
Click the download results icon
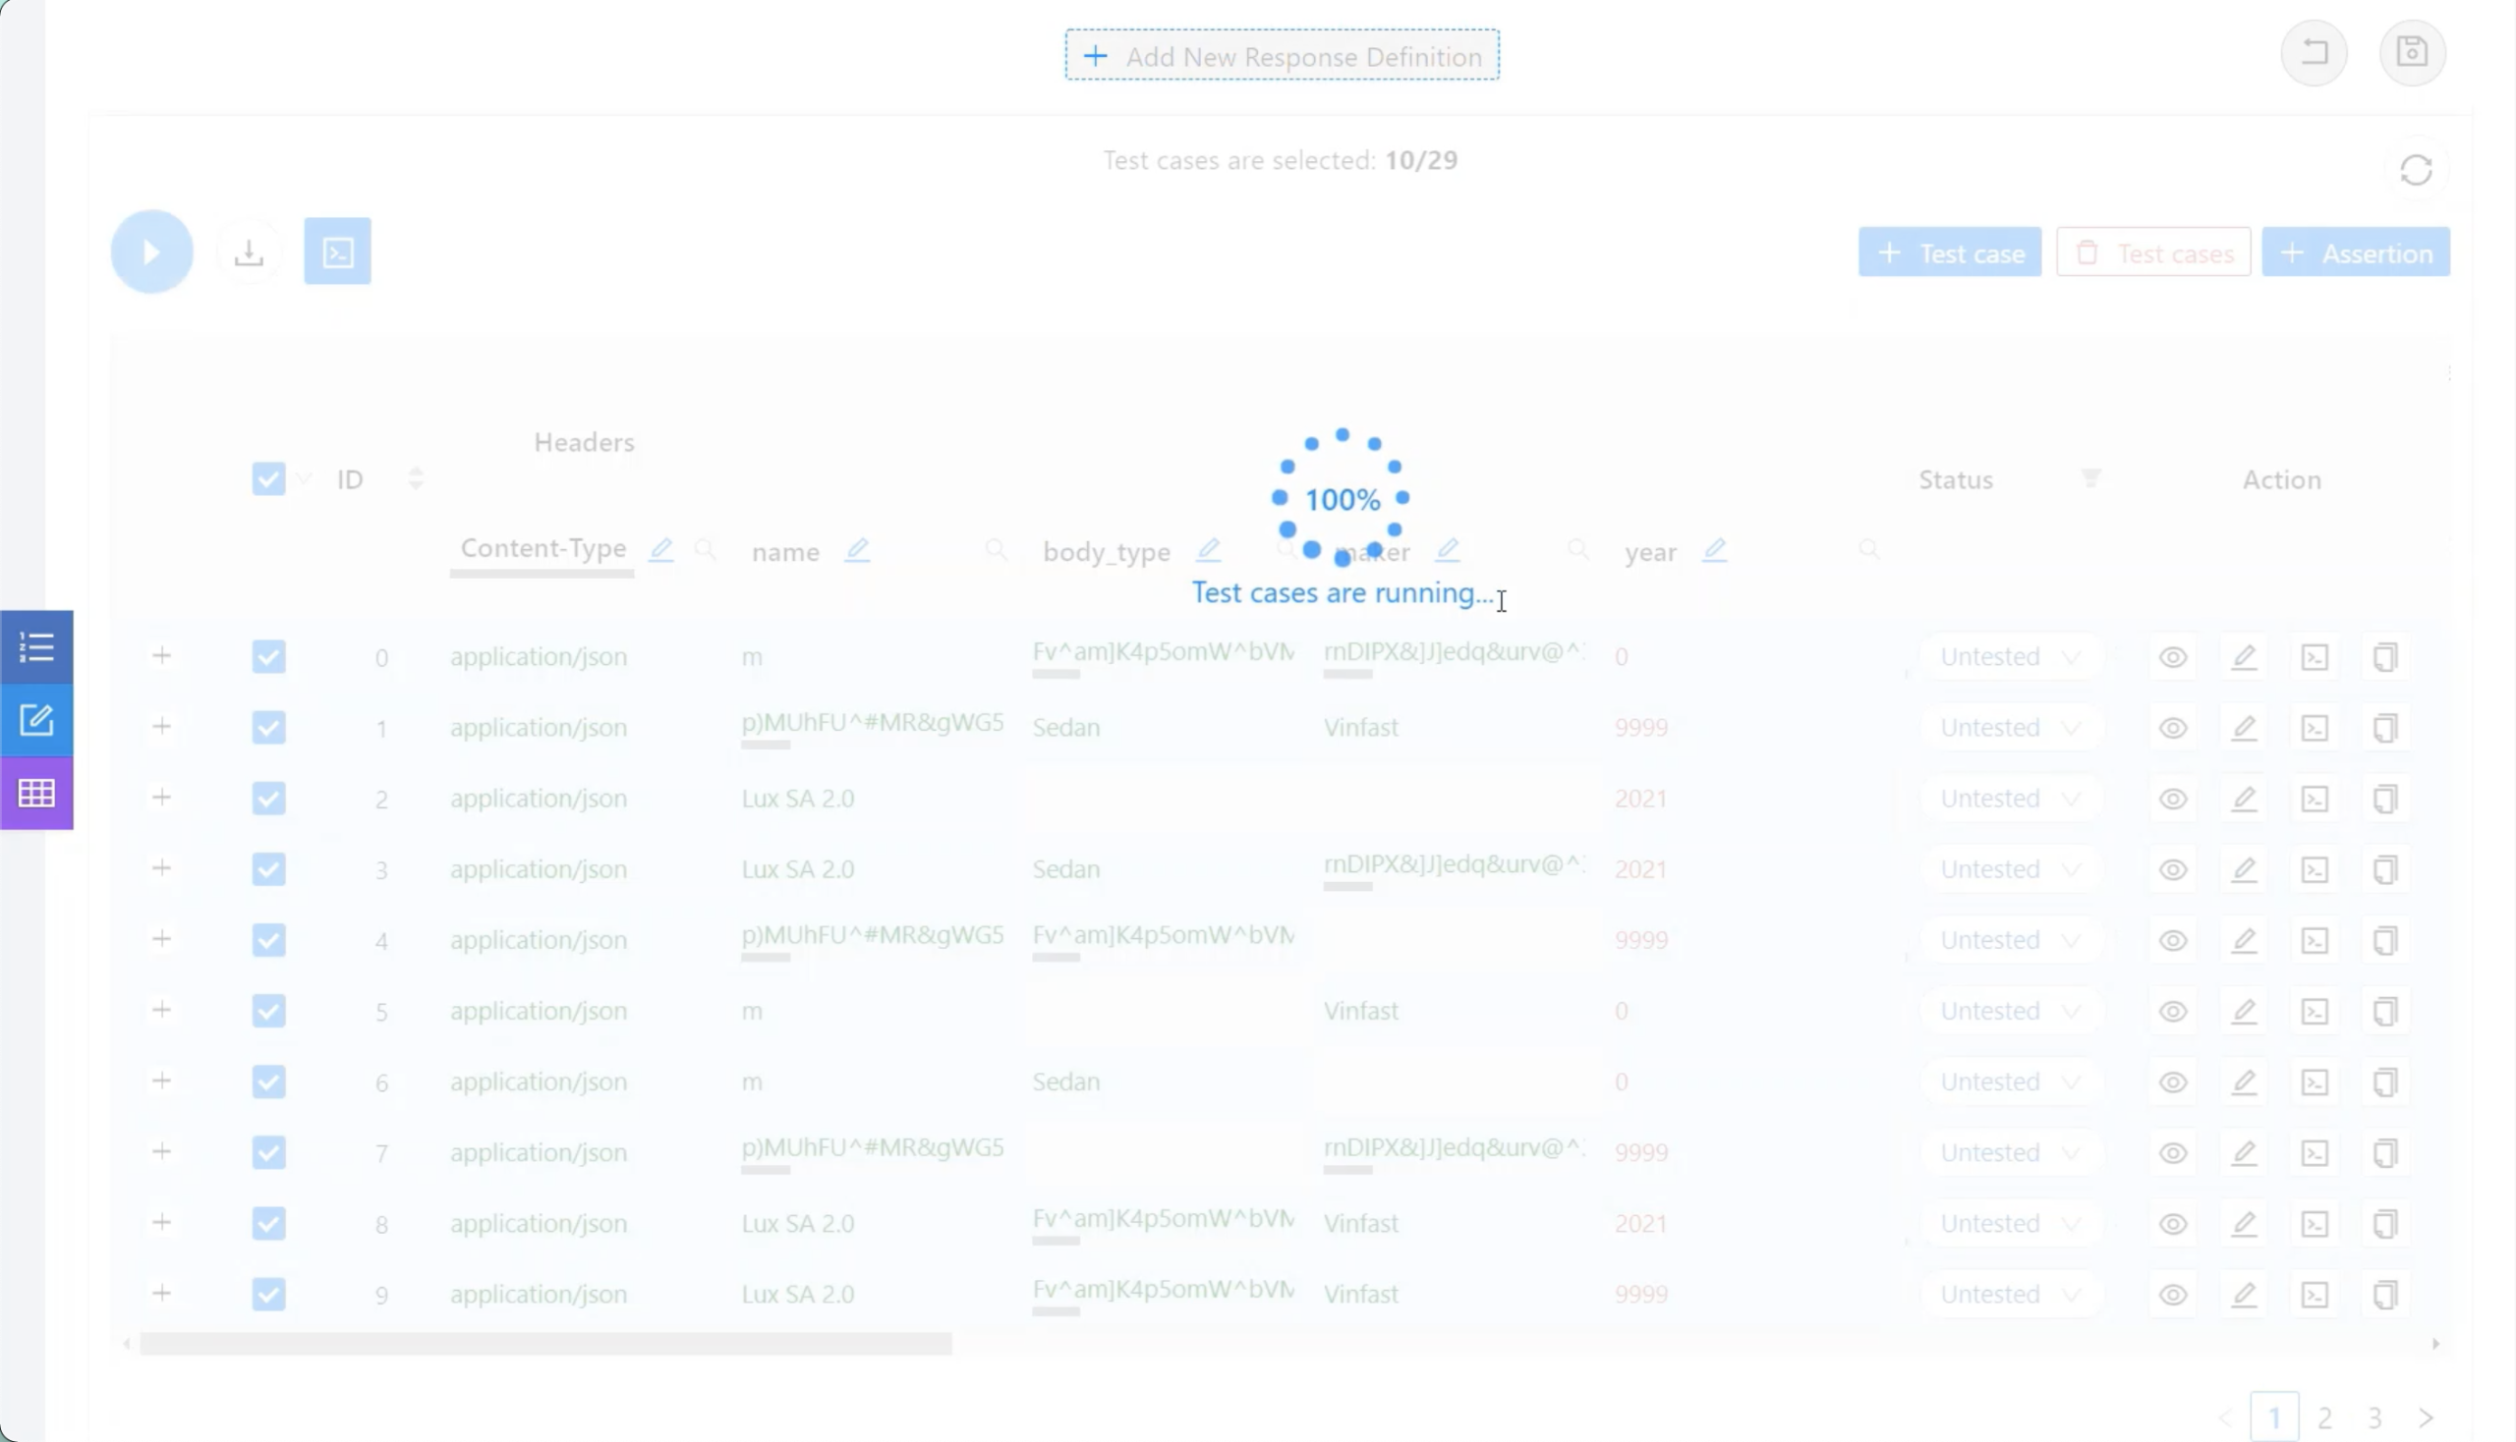249,252
